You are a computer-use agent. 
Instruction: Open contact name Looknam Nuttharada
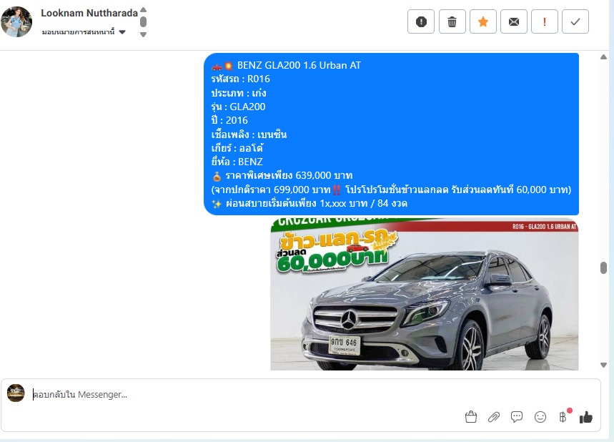89,13
